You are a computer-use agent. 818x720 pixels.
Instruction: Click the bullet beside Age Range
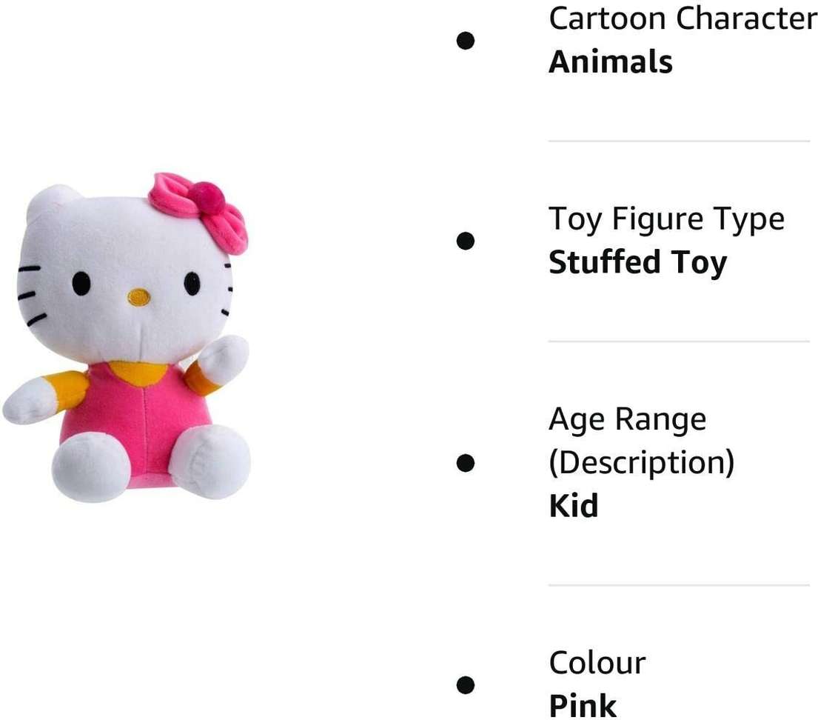466,463
